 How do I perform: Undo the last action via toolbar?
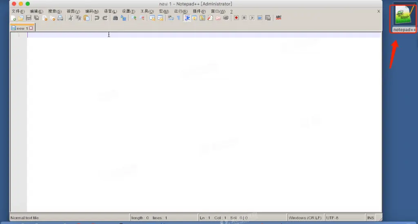pyautogui.click(x=97, y=18)
